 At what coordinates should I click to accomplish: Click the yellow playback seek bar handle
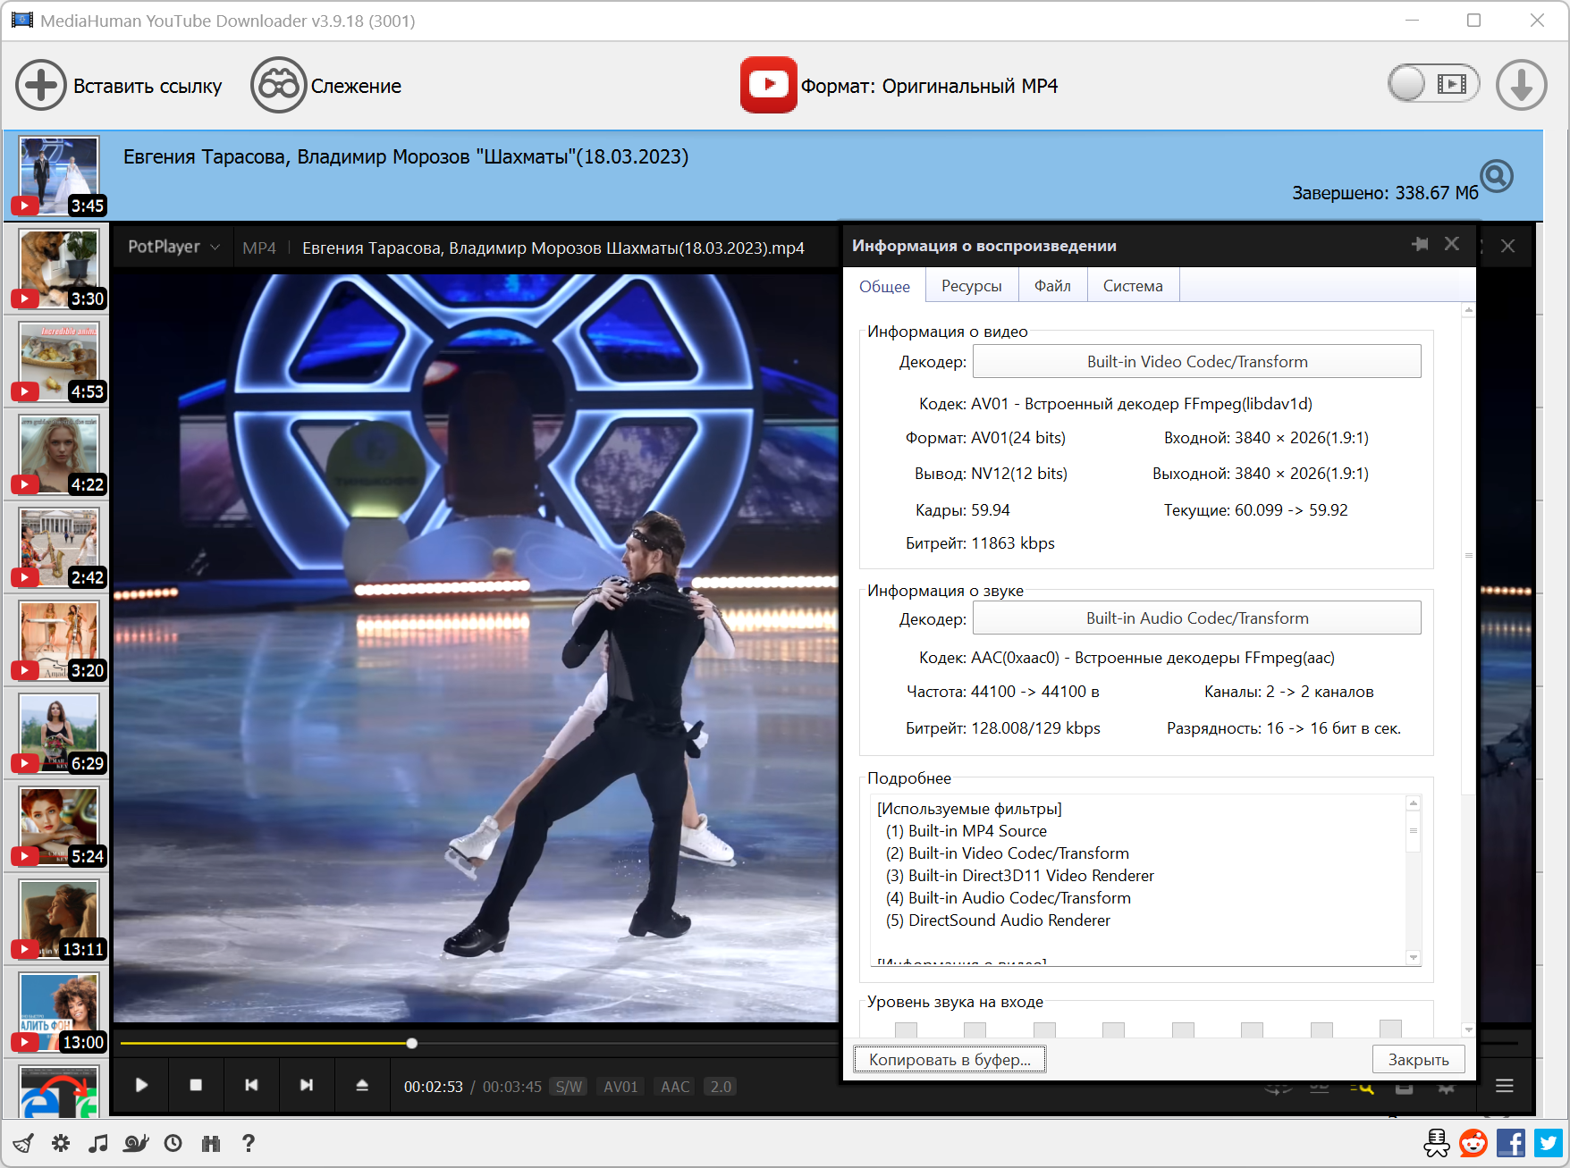point(411,1043)
